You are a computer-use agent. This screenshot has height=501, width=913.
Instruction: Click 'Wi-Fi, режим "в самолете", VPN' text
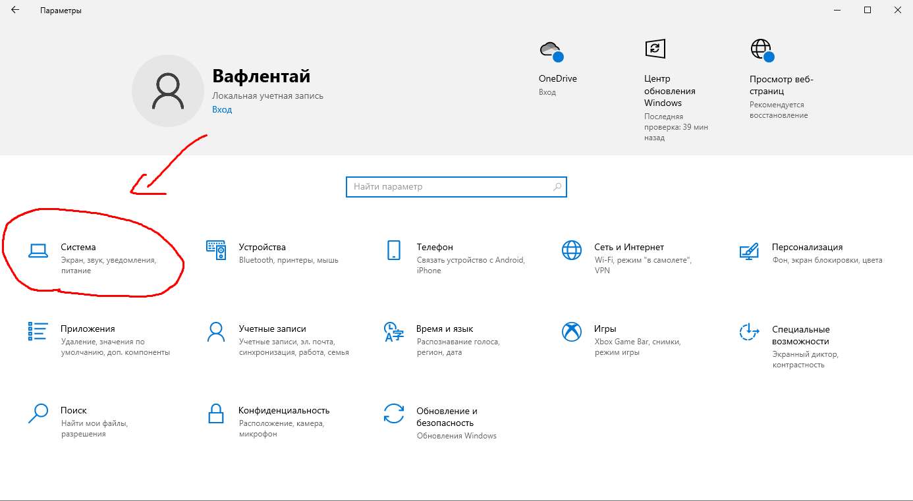(x=643, y=265)
